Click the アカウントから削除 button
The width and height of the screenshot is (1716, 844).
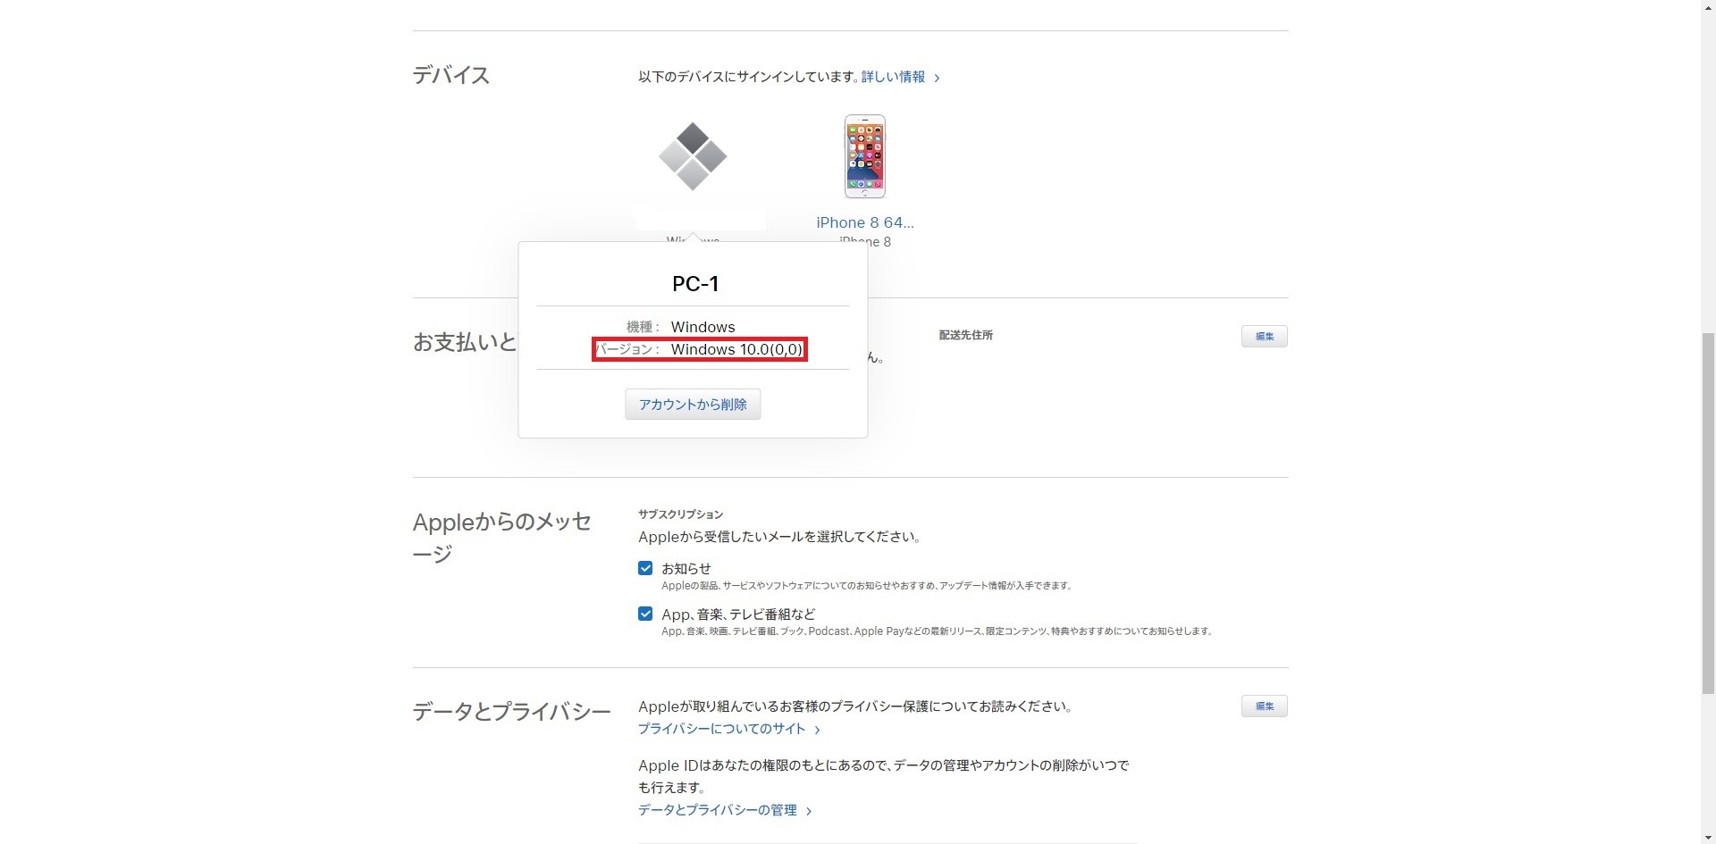point(693,405)
